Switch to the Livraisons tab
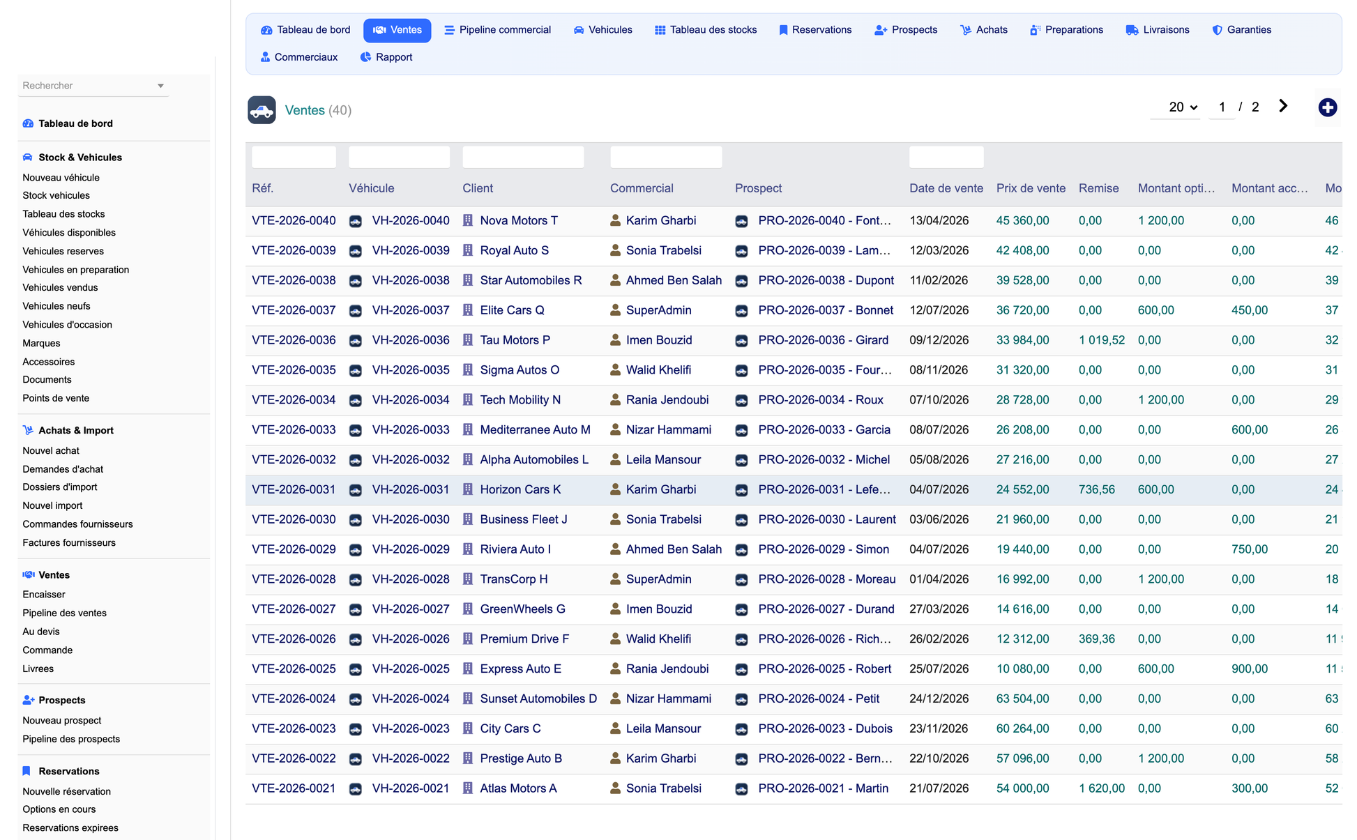 click(x=1158, y=30)
